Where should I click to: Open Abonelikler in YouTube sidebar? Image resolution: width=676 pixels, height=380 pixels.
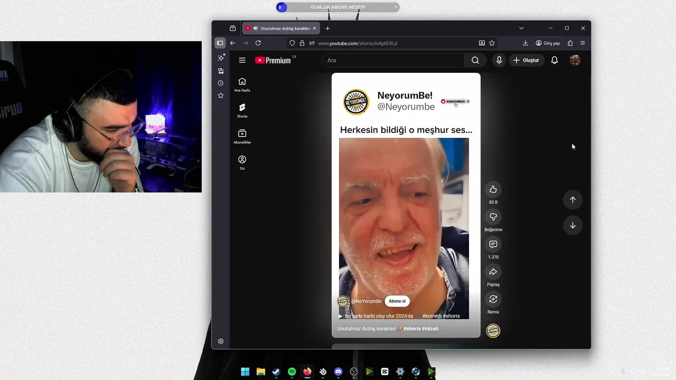pos(242,136)
